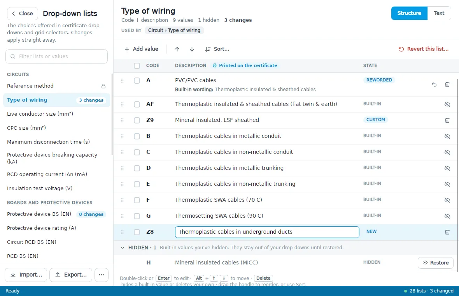Image resolution: width=459 pixels, height=296 pixels.
Task: Collapse the HIDDEN section chevron
Action: tap(123, 248)
